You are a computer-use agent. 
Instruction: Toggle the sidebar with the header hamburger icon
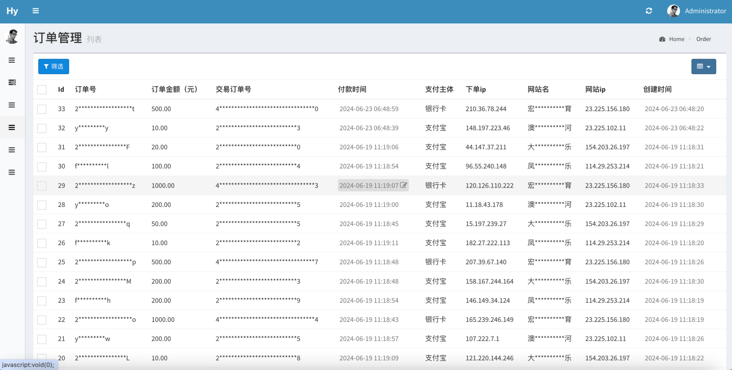click(35, 11)
